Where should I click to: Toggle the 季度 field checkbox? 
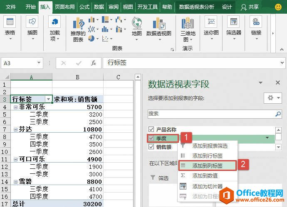coord(151,138)
